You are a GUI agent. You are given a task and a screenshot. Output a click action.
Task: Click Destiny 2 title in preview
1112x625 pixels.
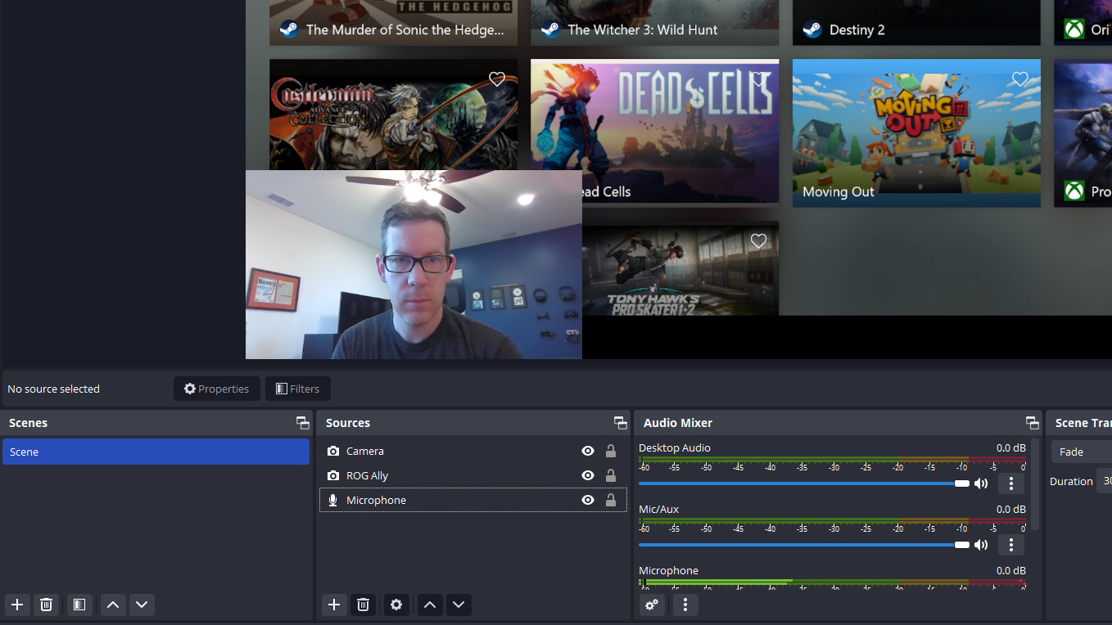(x=857, y=29)
